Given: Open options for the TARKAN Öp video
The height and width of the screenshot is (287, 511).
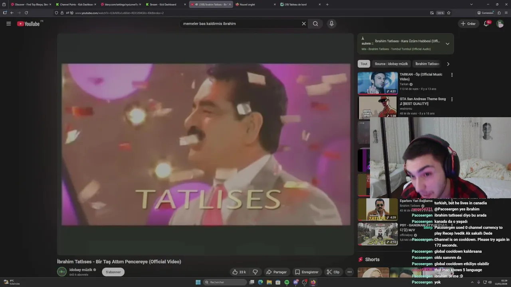Looking at the screenshot, I should tap(452, 75).
